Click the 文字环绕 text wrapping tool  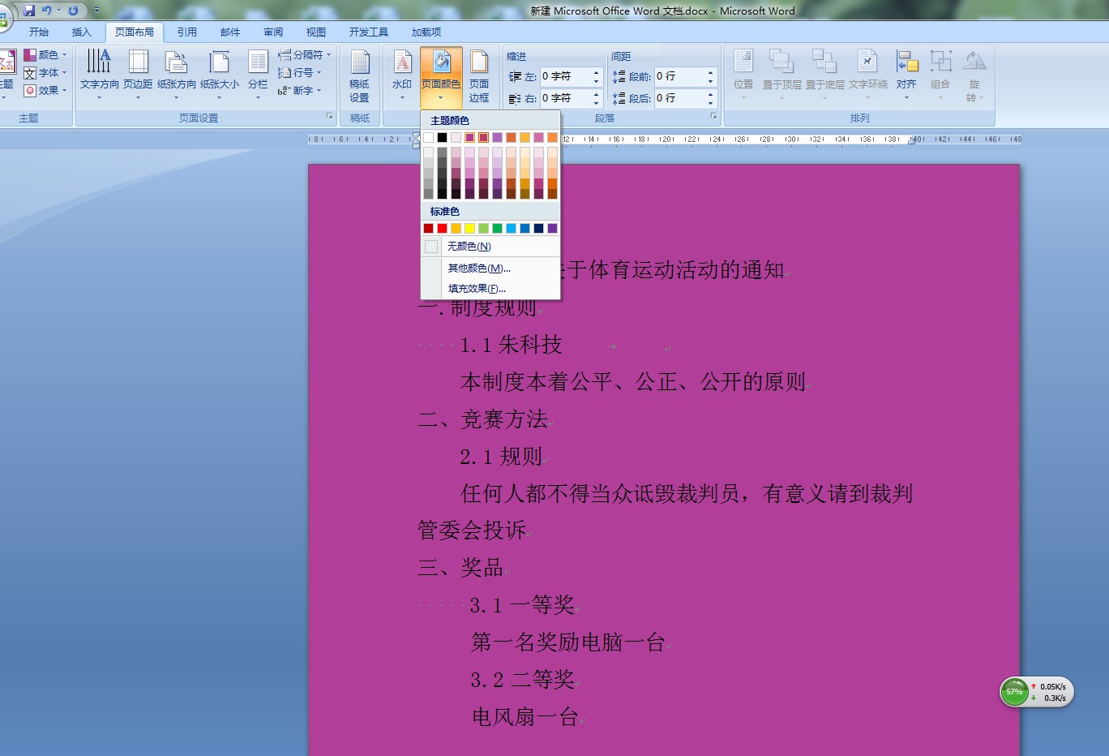tap(867, 75)
